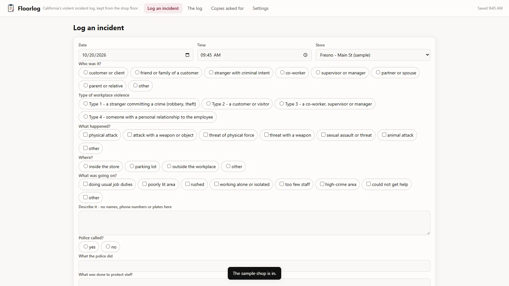Select partner or spouse option
The image size is (509, 286).
pyautogui.click(x=395, y=73)
